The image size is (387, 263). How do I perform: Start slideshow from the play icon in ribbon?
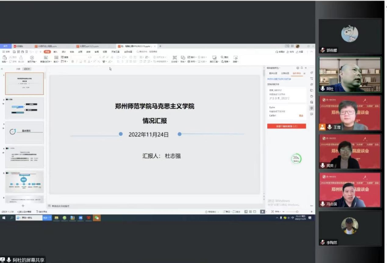pos(32,58)
